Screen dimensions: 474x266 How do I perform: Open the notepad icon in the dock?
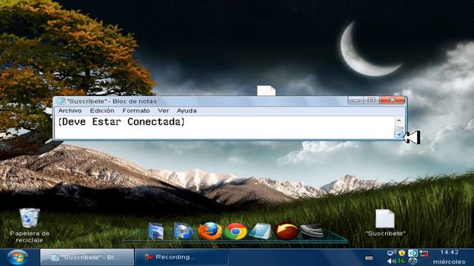point(261,231)
